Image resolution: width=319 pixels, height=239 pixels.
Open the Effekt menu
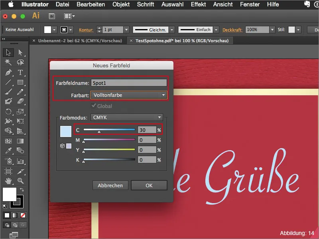click(198, 5)
